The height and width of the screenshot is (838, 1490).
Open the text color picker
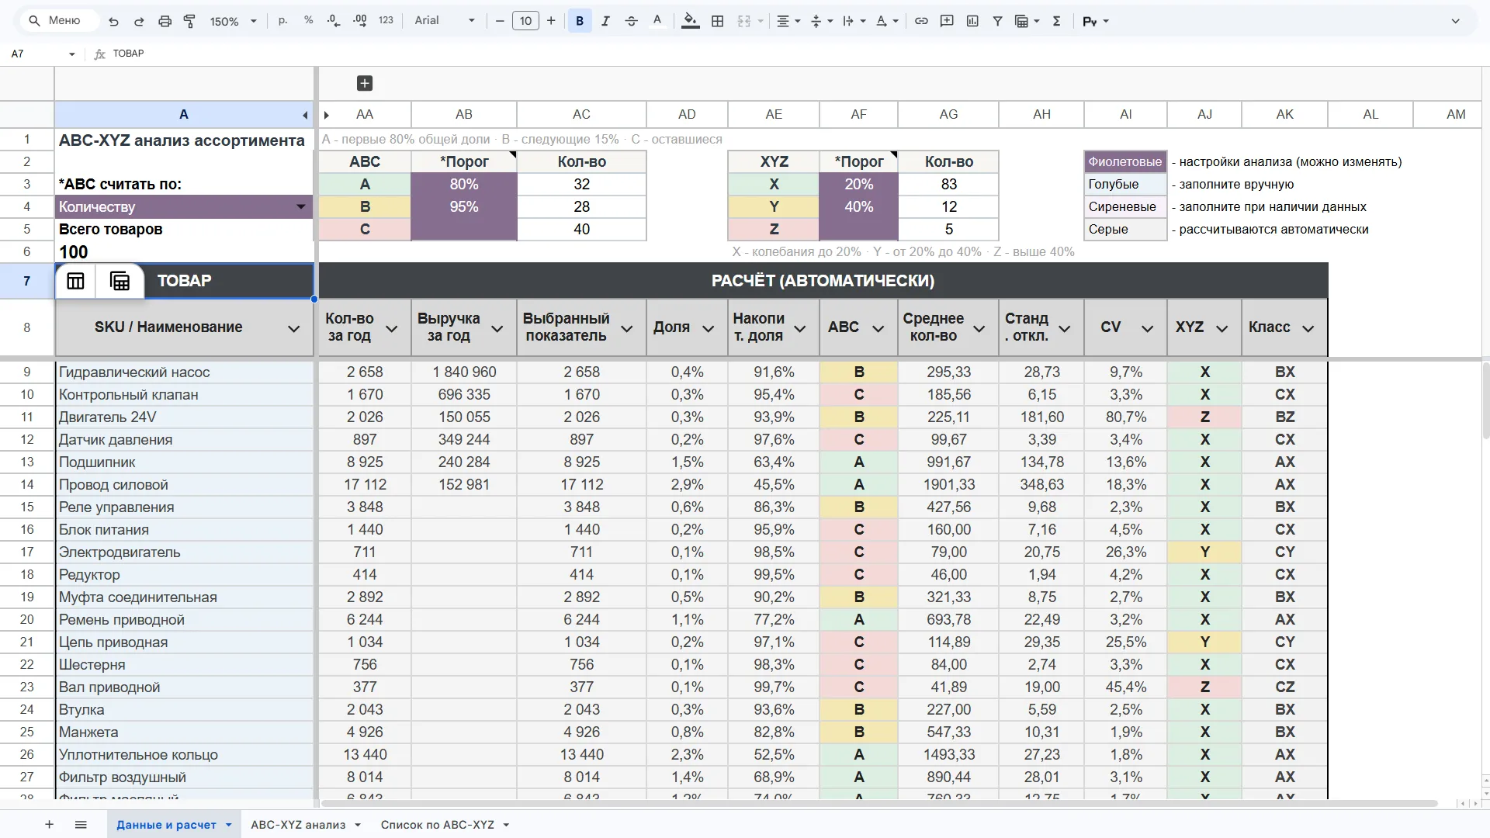tap(657, 22)
